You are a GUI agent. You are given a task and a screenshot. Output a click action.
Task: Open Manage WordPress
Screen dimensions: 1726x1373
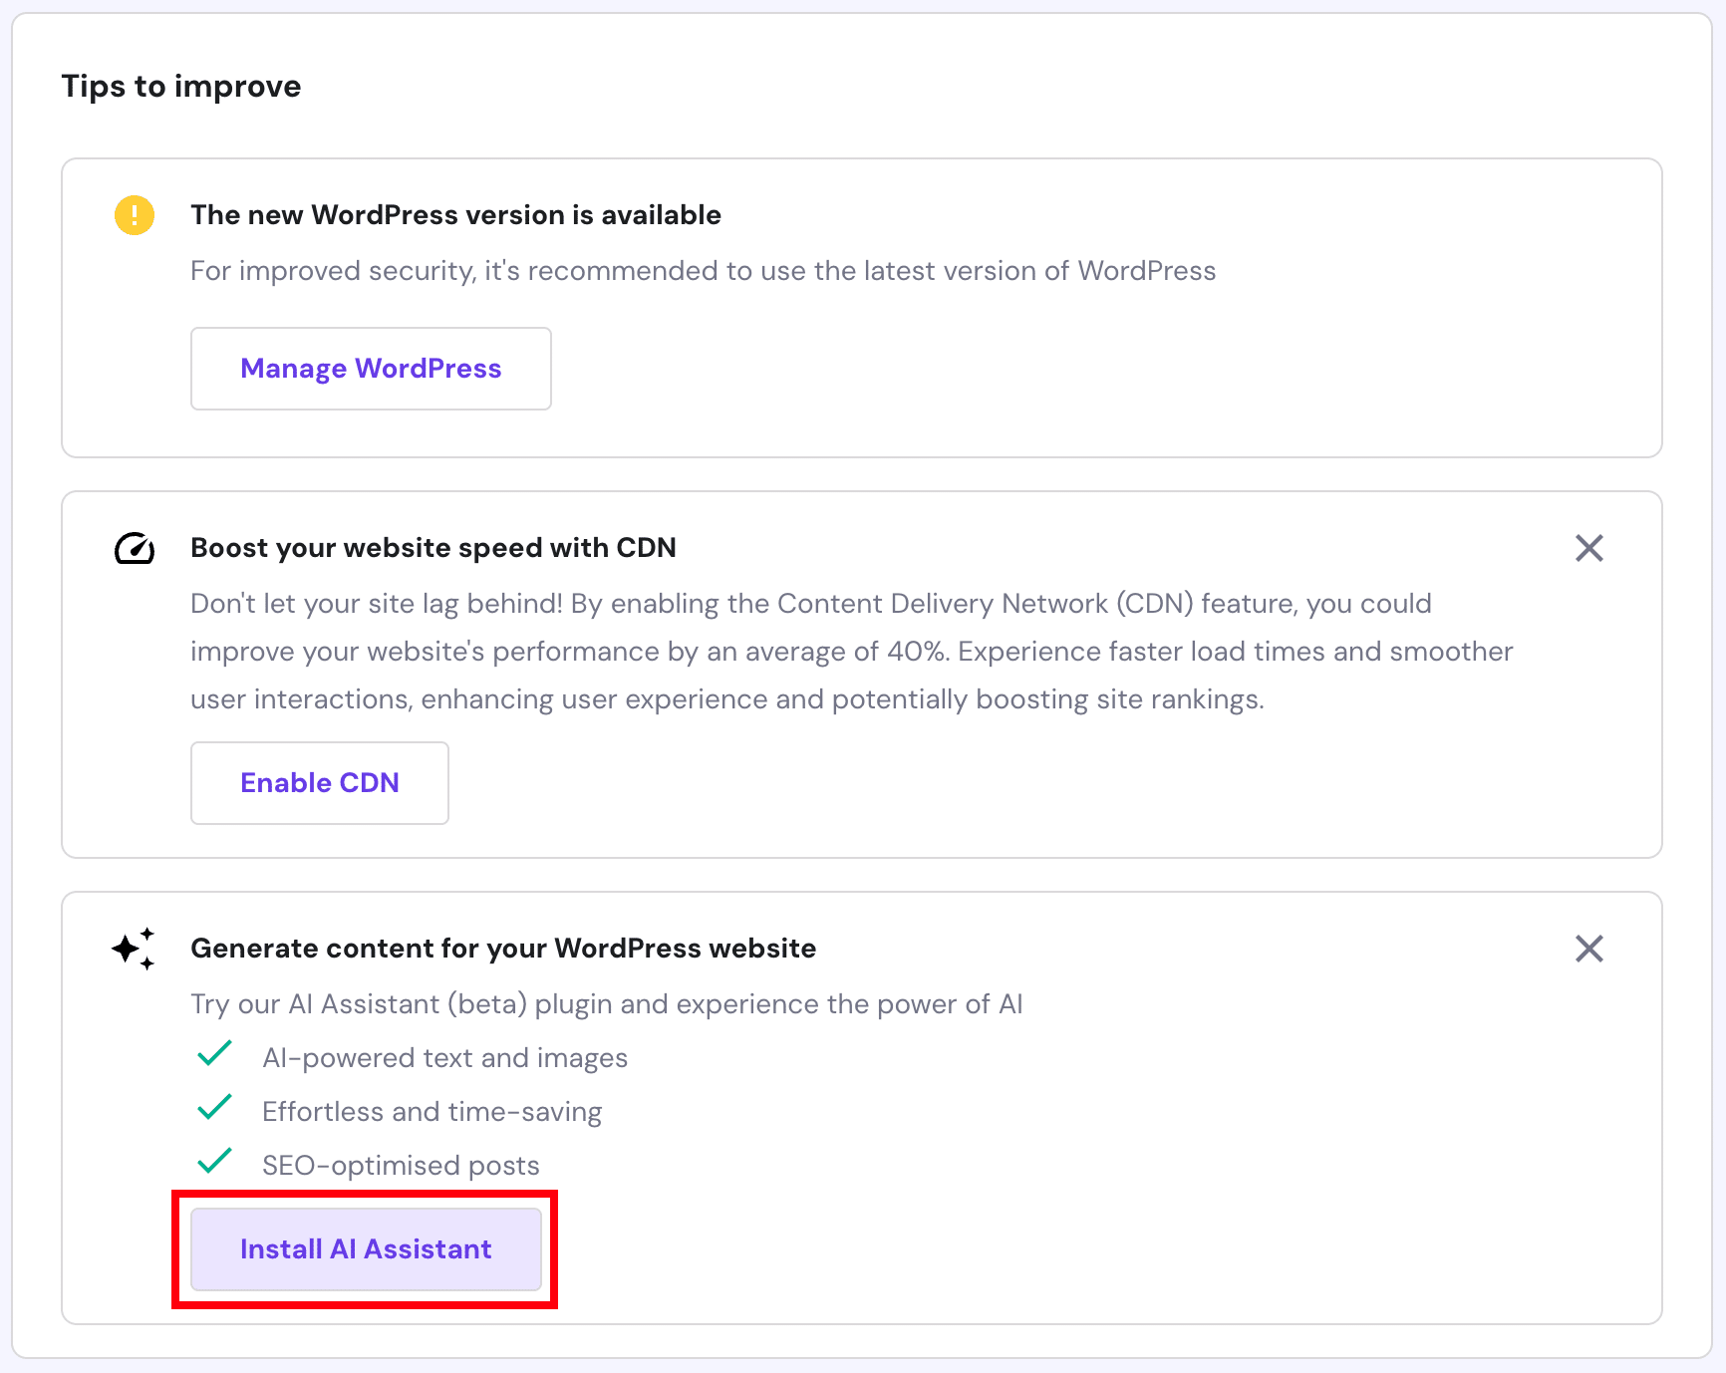pos(370,368)
